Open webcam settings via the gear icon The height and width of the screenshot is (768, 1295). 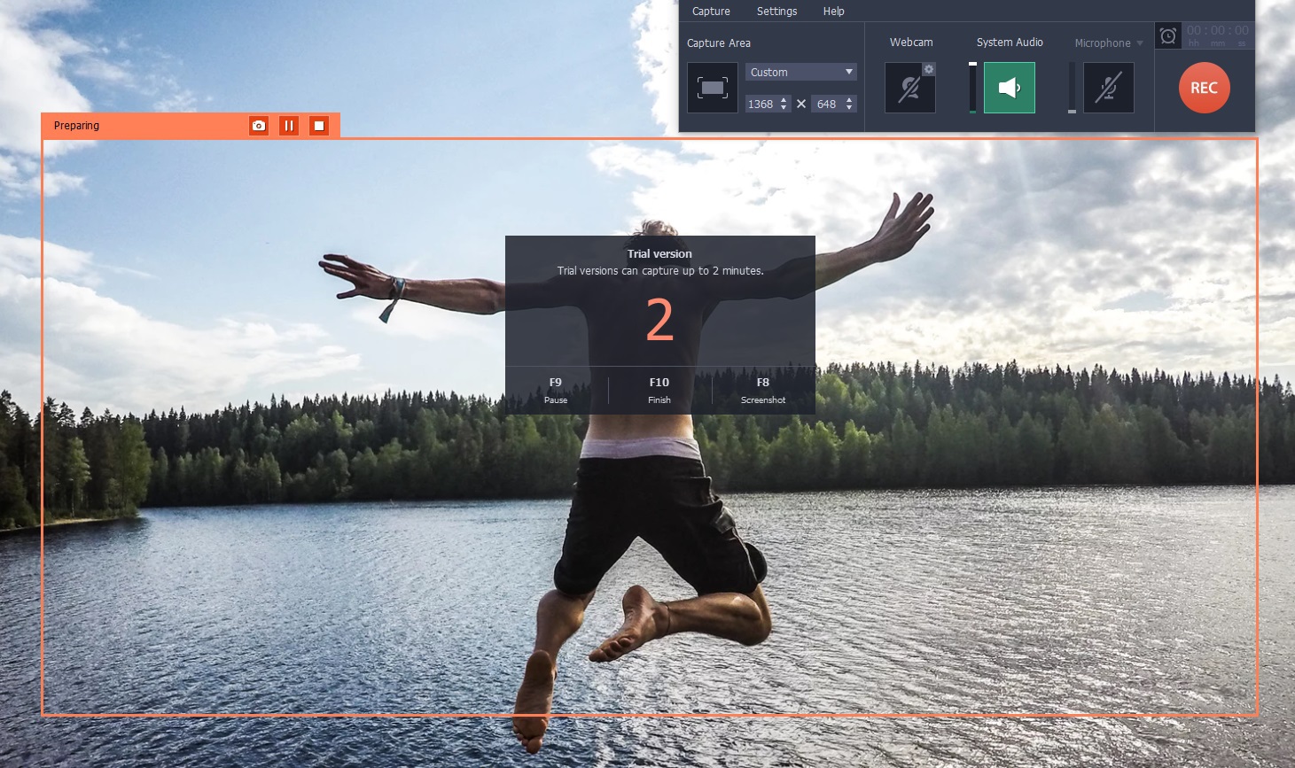coord(927,68)
